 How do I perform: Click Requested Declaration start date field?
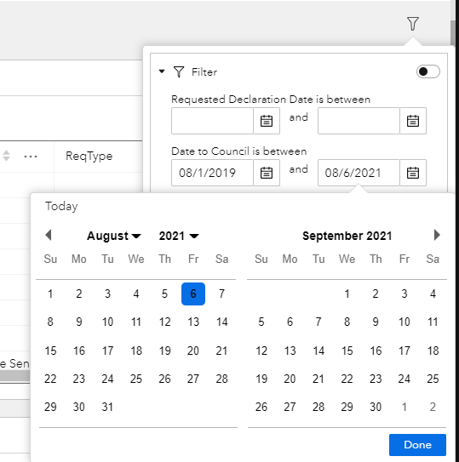point(212,121)
